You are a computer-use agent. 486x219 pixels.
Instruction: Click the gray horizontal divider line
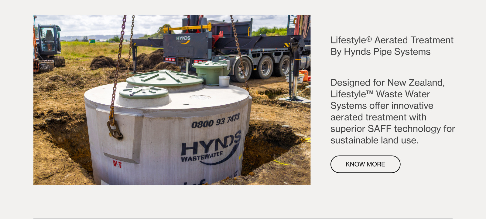[243, 218]
